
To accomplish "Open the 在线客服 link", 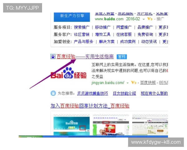I will point(124,34).
